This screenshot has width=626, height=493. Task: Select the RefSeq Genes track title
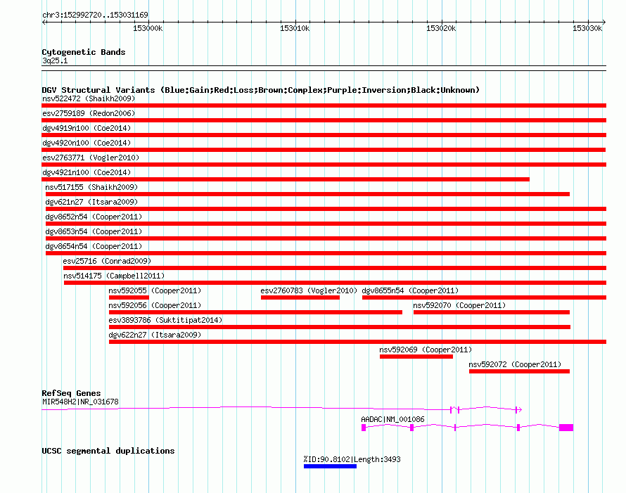pos(72,393)
